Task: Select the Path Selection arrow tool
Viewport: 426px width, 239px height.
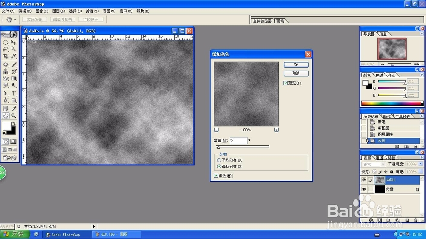Action: click(6, 93)
